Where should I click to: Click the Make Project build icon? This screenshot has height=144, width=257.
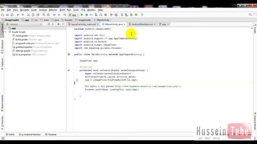[x=65, y=15]
